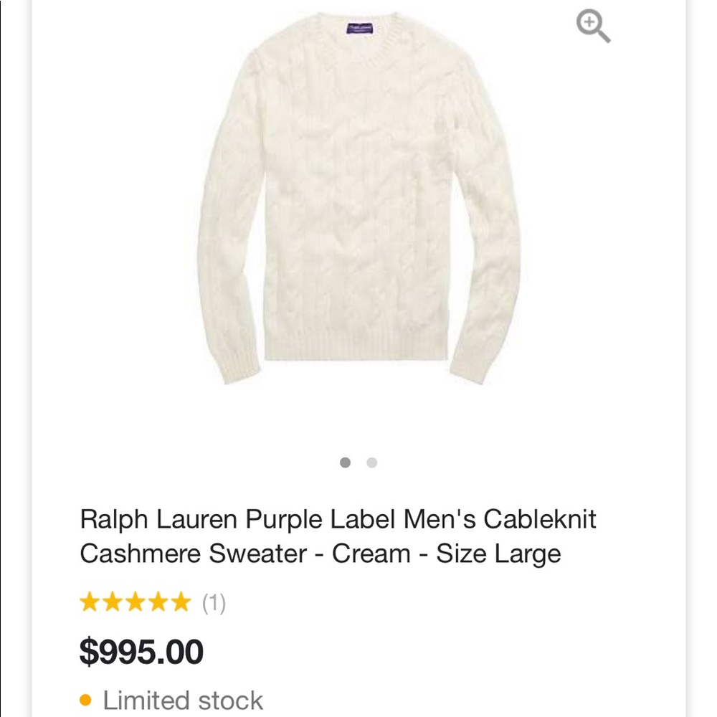Viewport: 717px width, 717px height.
Task: Select the fourth star in the rating
Action: (156, 602)
